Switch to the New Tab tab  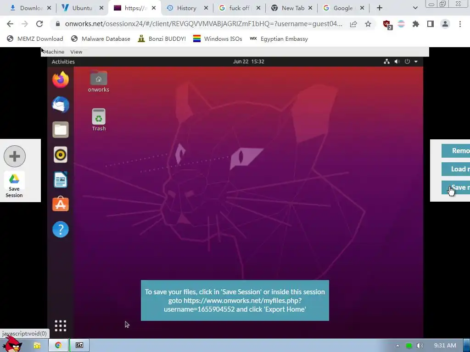291,8
